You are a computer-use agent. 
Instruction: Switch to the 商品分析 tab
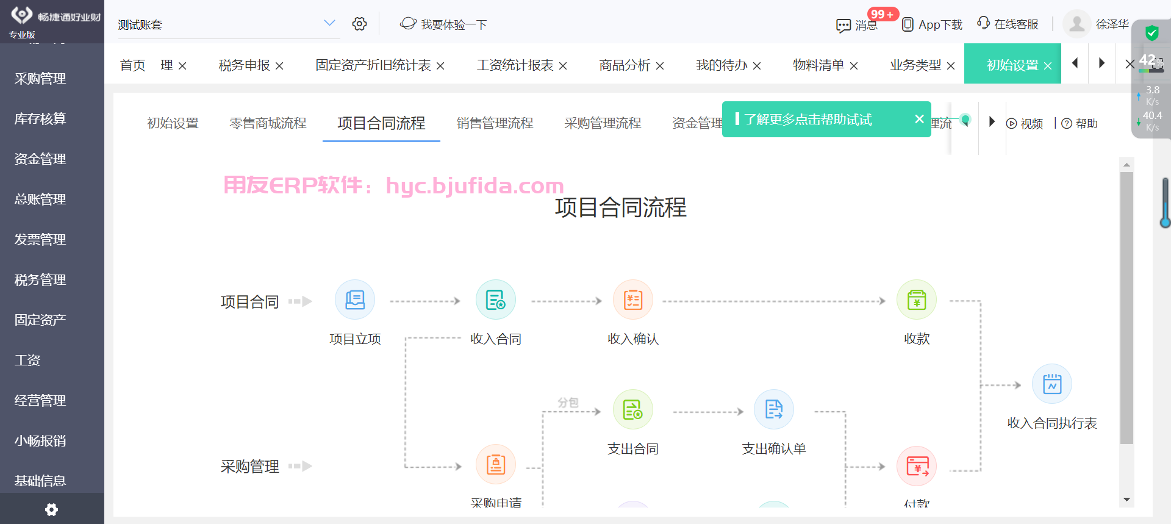625,65
